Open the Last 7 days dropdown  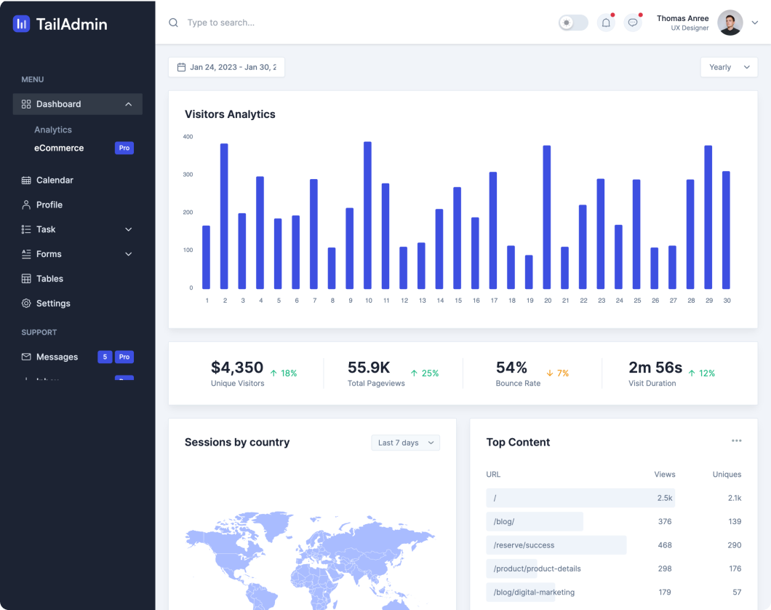405,443
